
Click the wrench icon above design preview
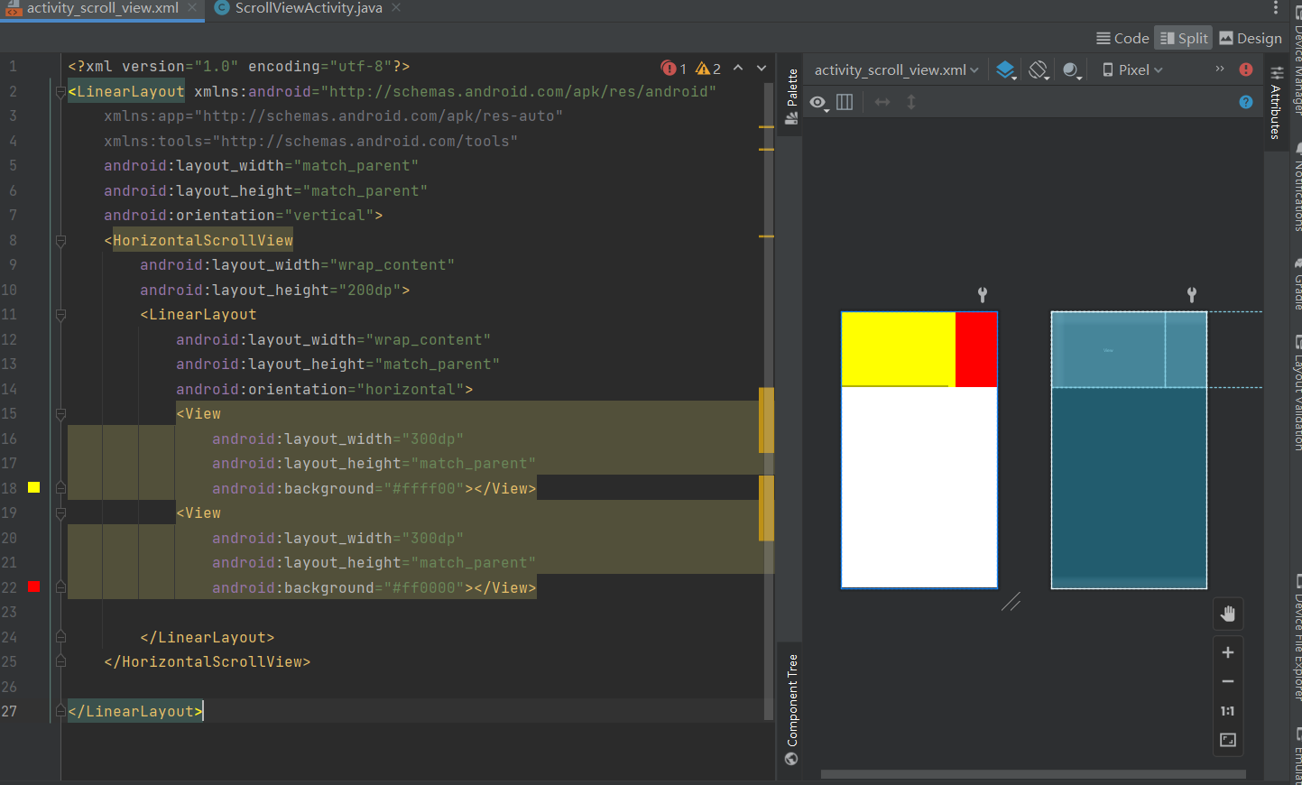(983, 294)
